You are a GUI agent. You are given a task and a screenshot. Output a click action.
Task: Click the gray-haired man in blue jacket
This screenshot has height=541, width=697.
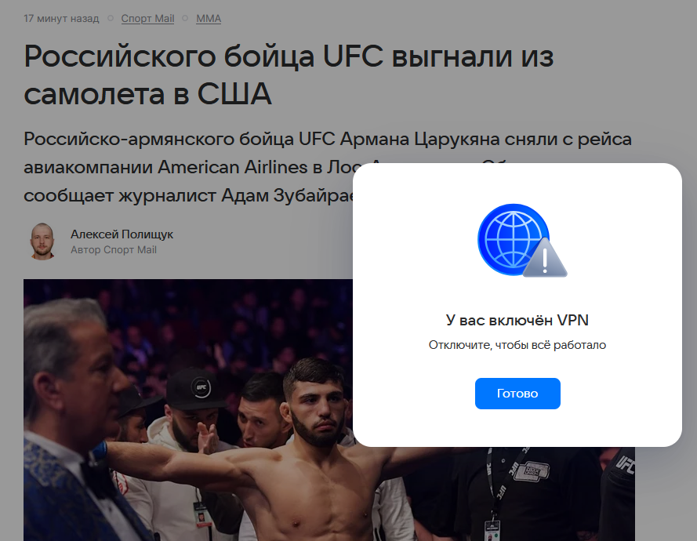coord(75,423)
